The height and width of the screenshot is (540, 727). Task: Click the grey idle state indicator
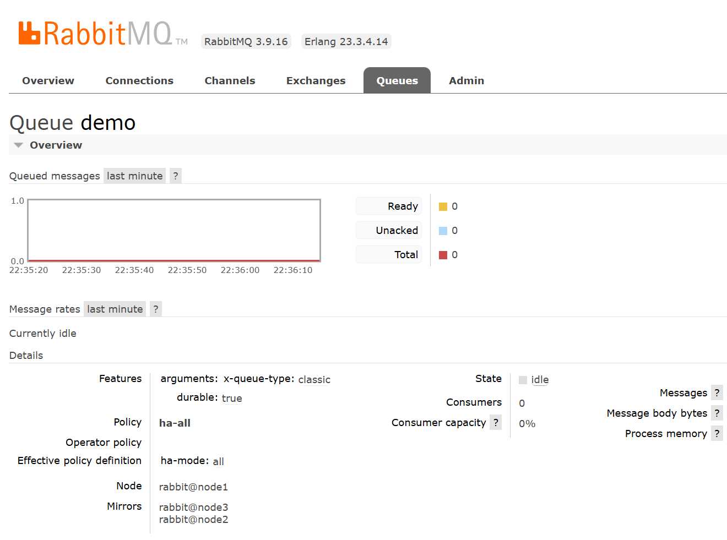tap(523, 380)
